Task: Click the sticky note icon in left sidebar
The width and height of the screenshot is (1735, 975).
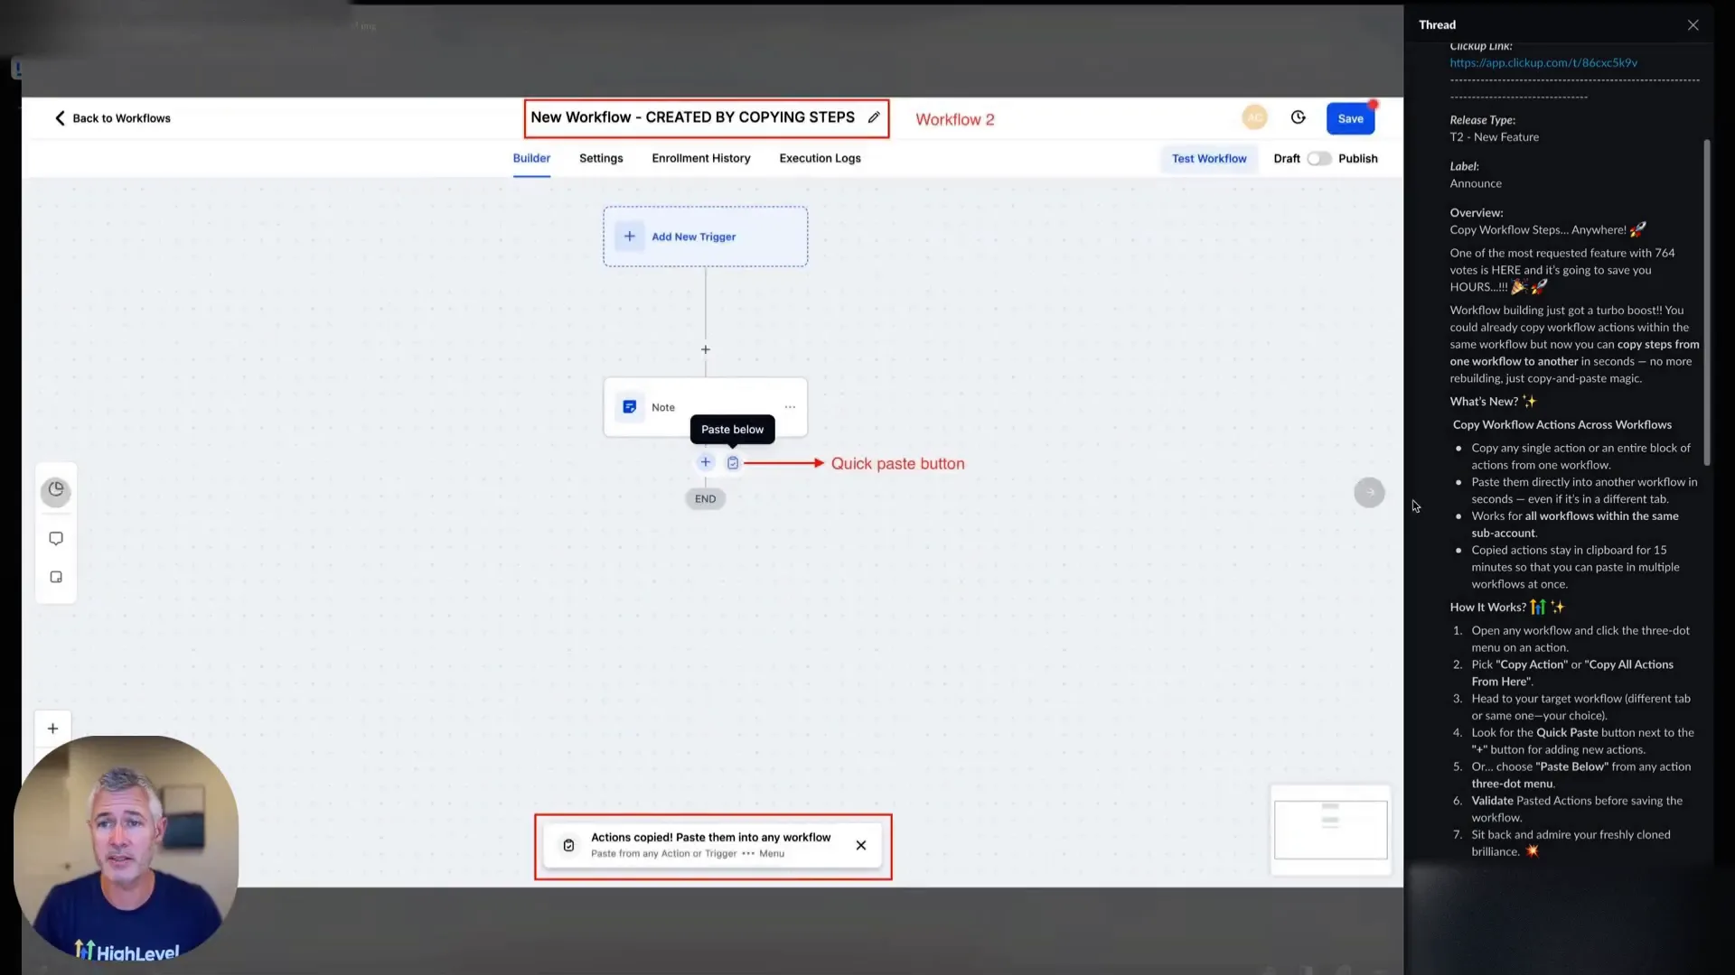Action: coord(56,576)
